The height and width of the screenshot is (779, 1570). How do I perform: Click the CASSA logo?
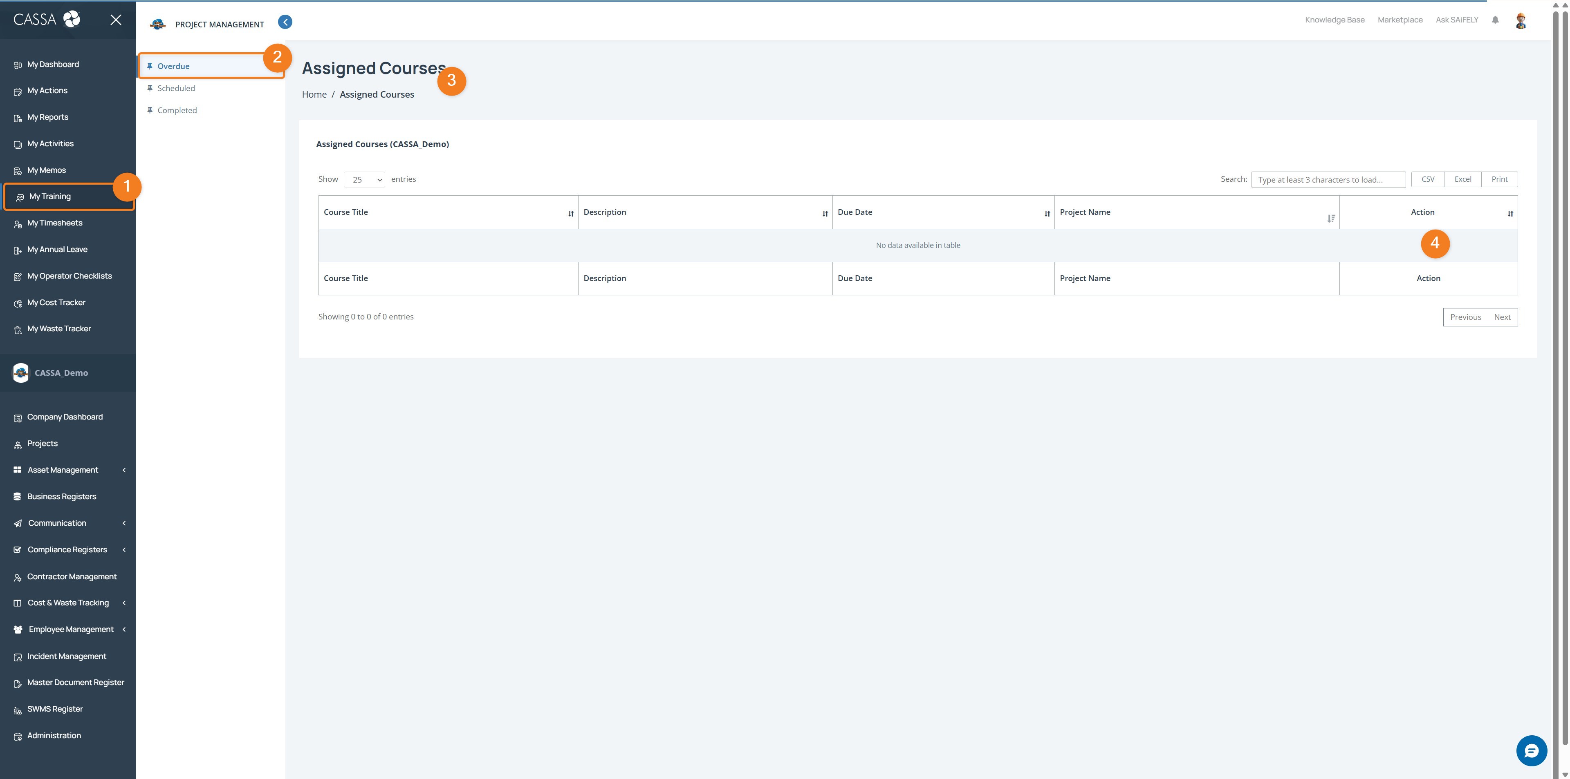point(45,19)
